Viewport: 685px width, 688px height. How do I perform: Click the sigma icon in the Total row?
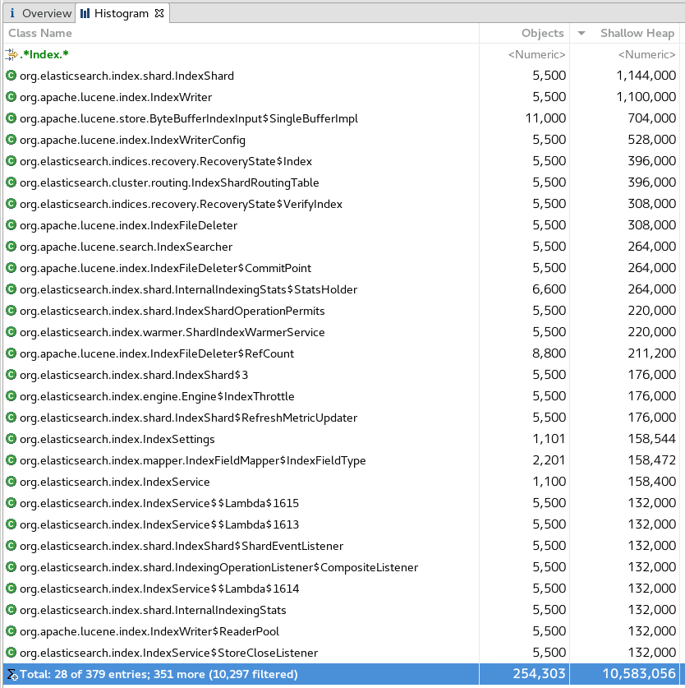coord(11,674)
